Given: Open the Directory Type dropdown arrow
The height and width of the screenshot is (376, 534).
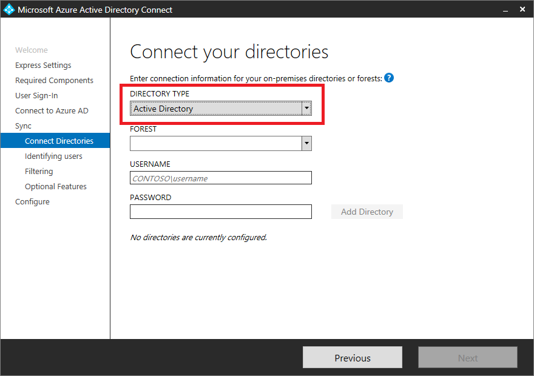Looking at the screenshot, I should 306,107.
